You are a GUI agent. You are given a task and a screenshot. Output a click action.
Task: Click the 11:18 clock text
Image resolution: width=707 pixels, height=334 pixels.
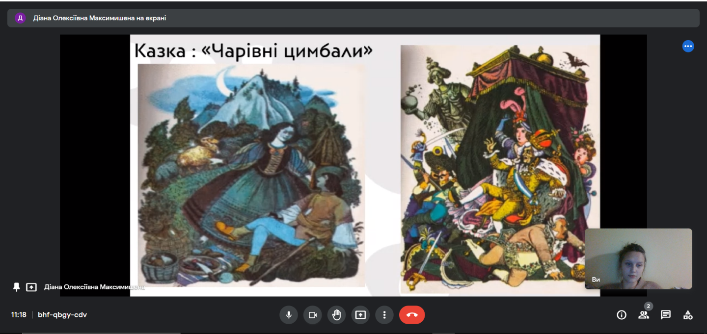point(19,315)
